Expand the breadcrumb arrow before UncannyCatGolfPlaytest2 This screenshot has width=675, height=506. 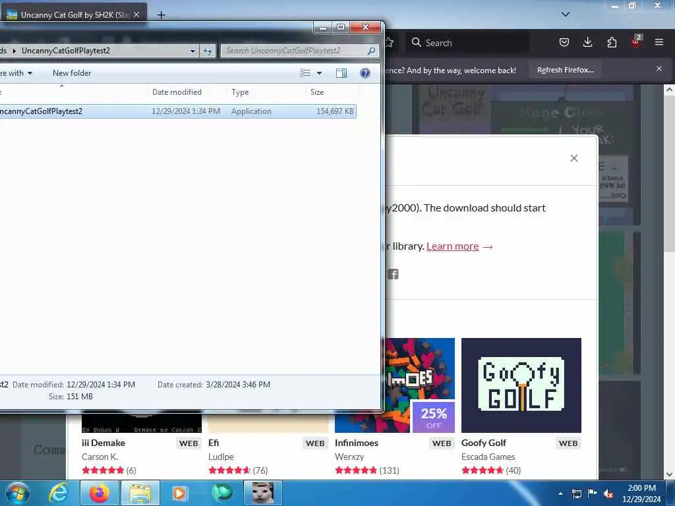[15, 51]
